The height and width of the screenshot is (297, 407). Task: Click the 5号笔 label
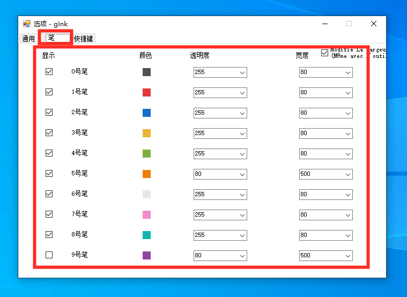tap(79, 173)
